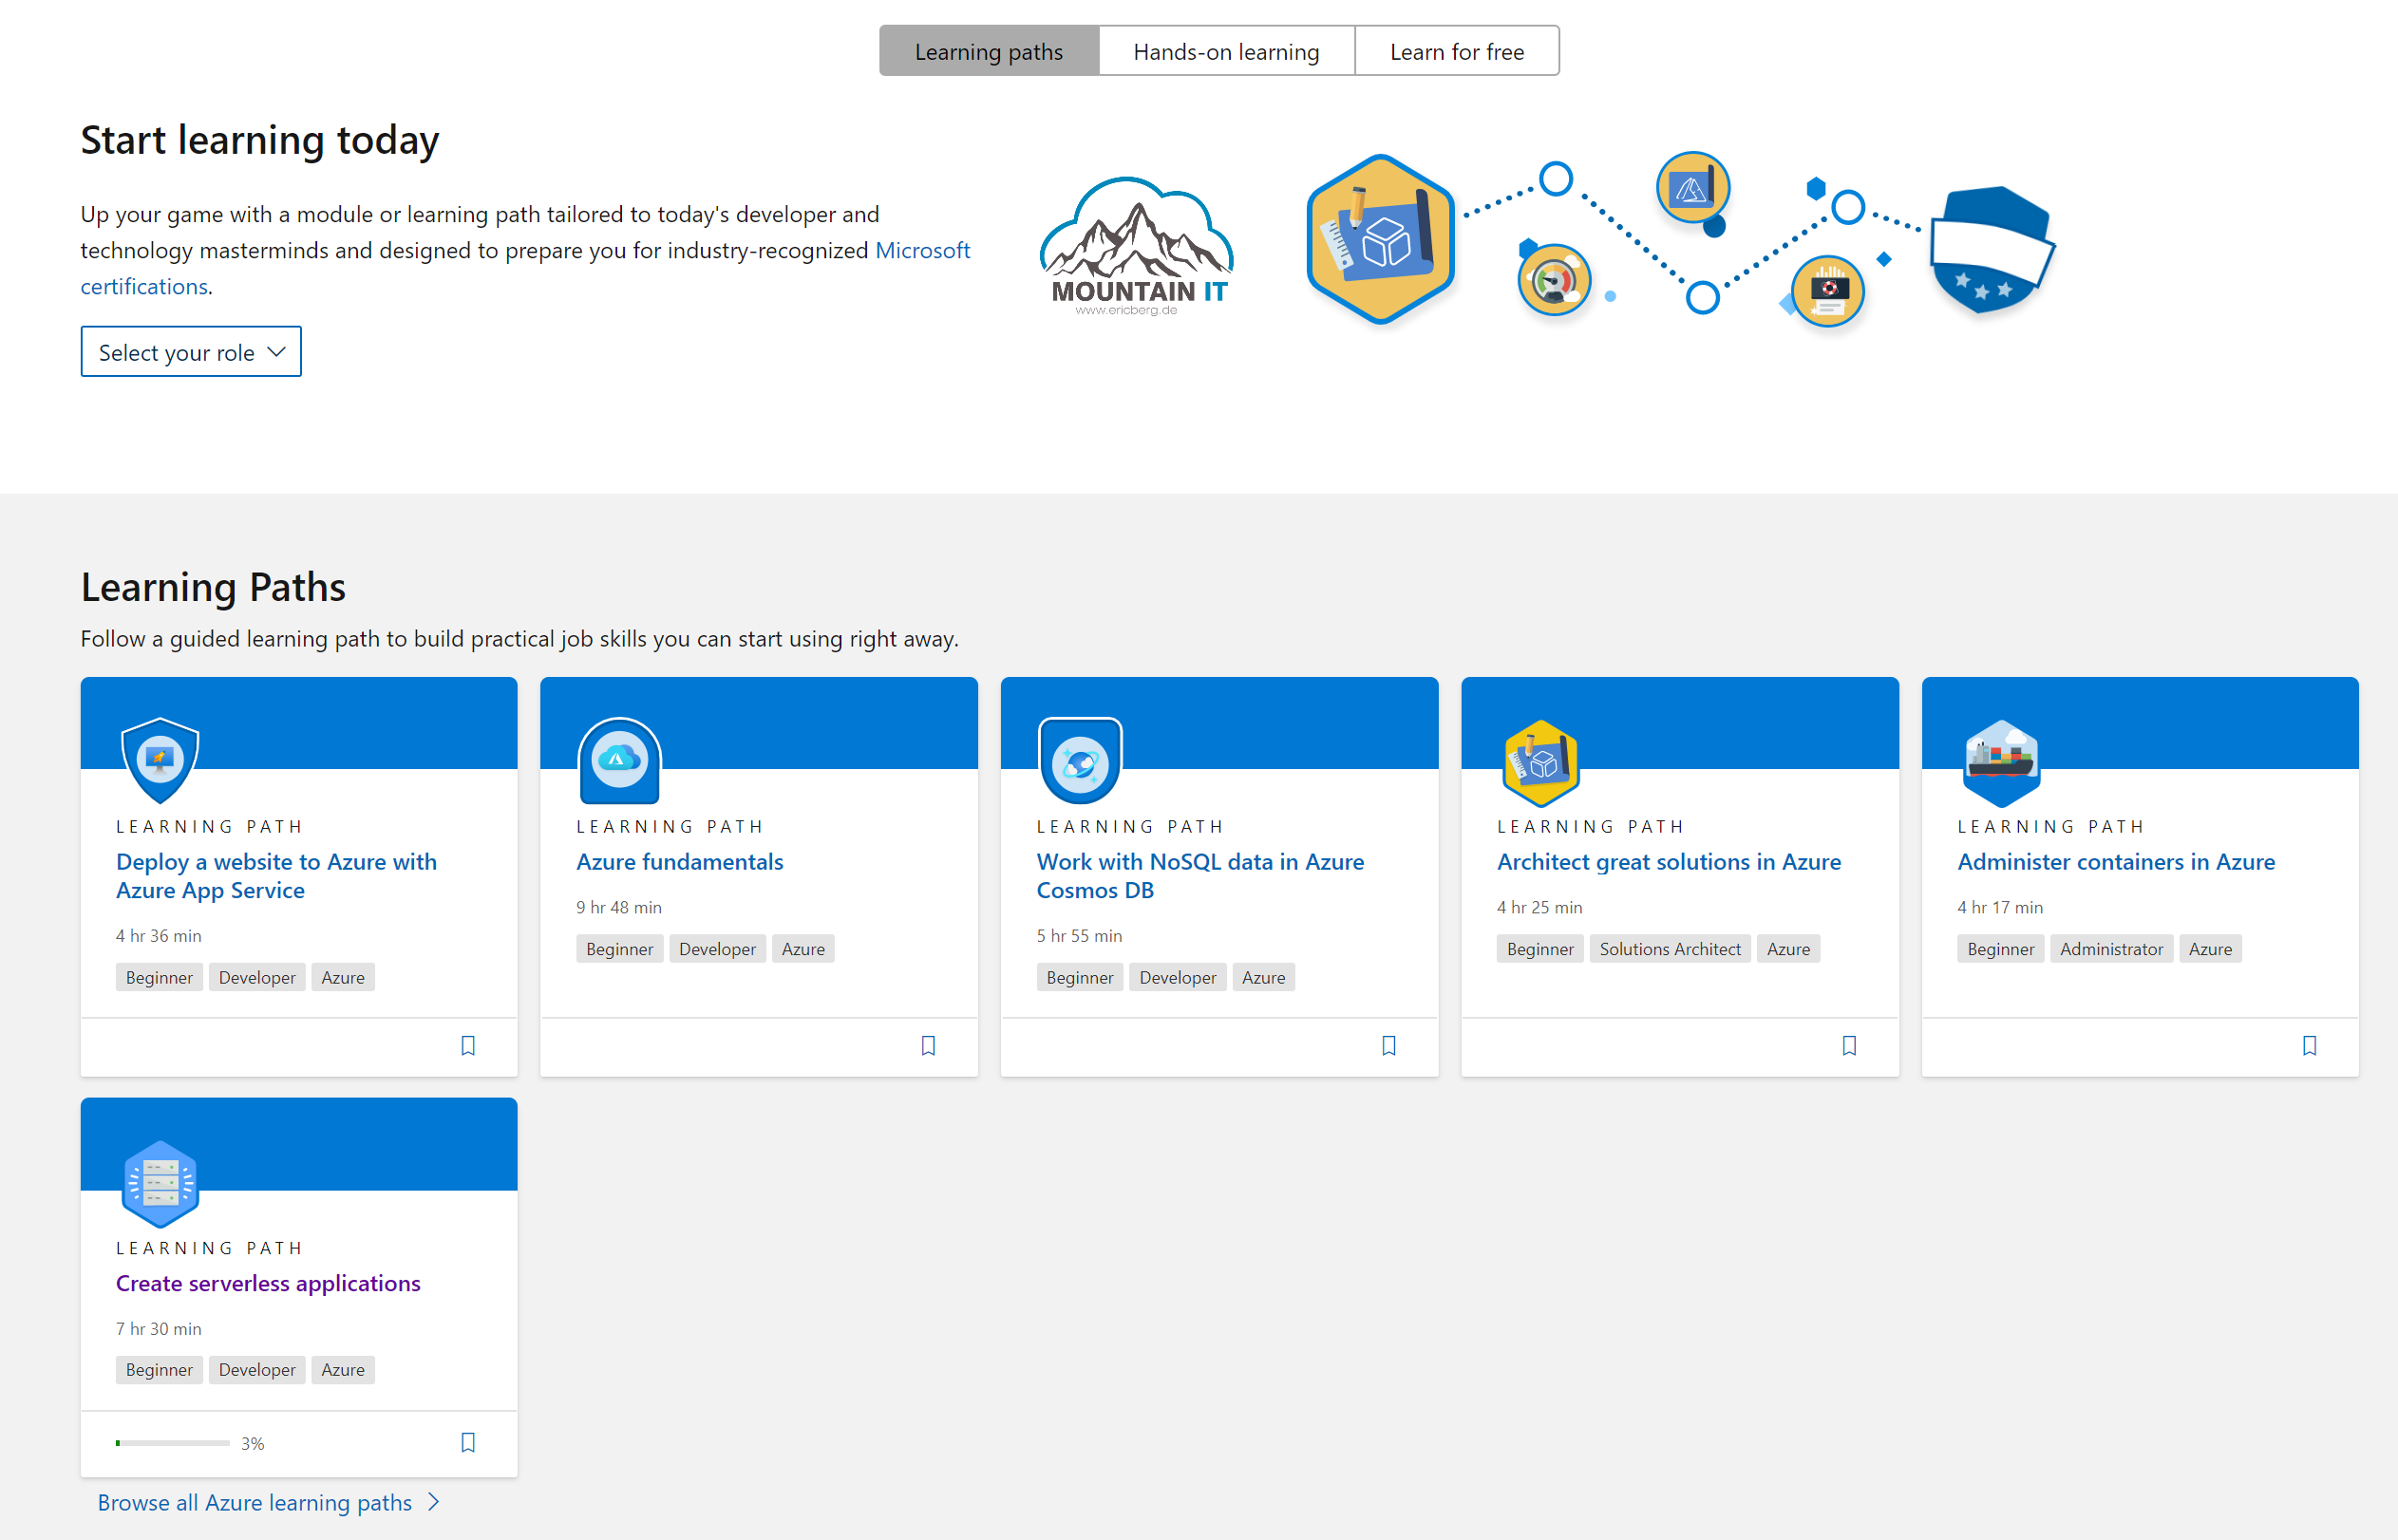Click chevron beside Browse all Azure learning paths
Screen dimensions: 2398x1540
434,1502
